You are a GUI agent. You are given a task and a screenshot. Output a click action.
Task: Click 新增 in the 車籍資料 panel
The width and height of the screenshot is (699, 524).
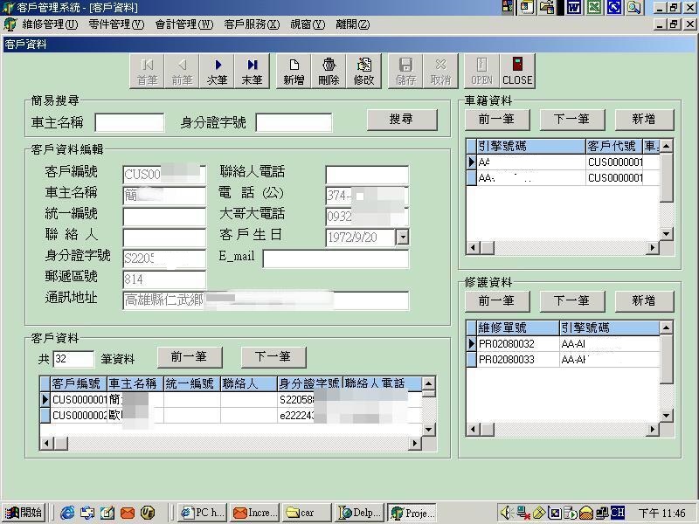(644, 120)
